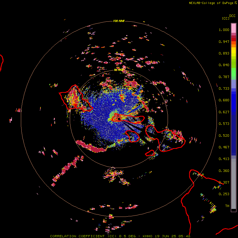Select the 0.680 scale value
The image size is (238, 238).
point(224,100)
